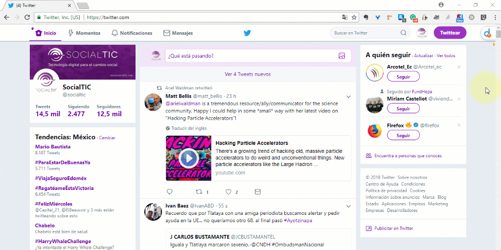Open the #ParaEstarDeBuenasYo trend
Image resolution: width=501 pixels, height=250 pixels.
(63, 162)
